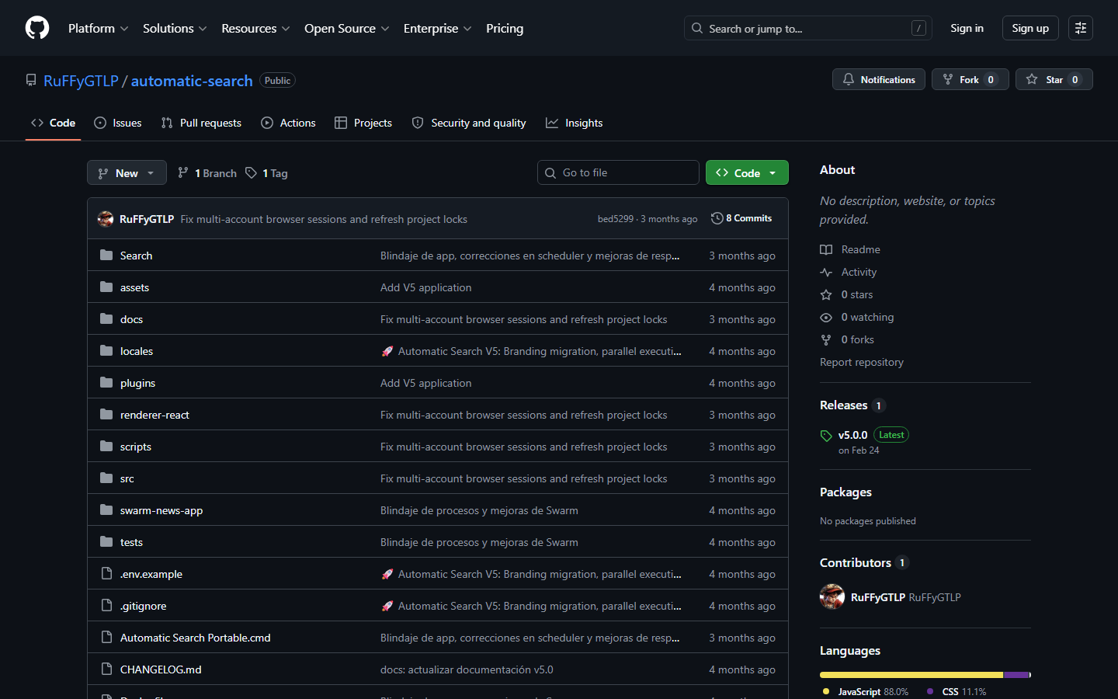Select the eye icon beside 0 watching

pyautogui.click(x=826, y=317)
